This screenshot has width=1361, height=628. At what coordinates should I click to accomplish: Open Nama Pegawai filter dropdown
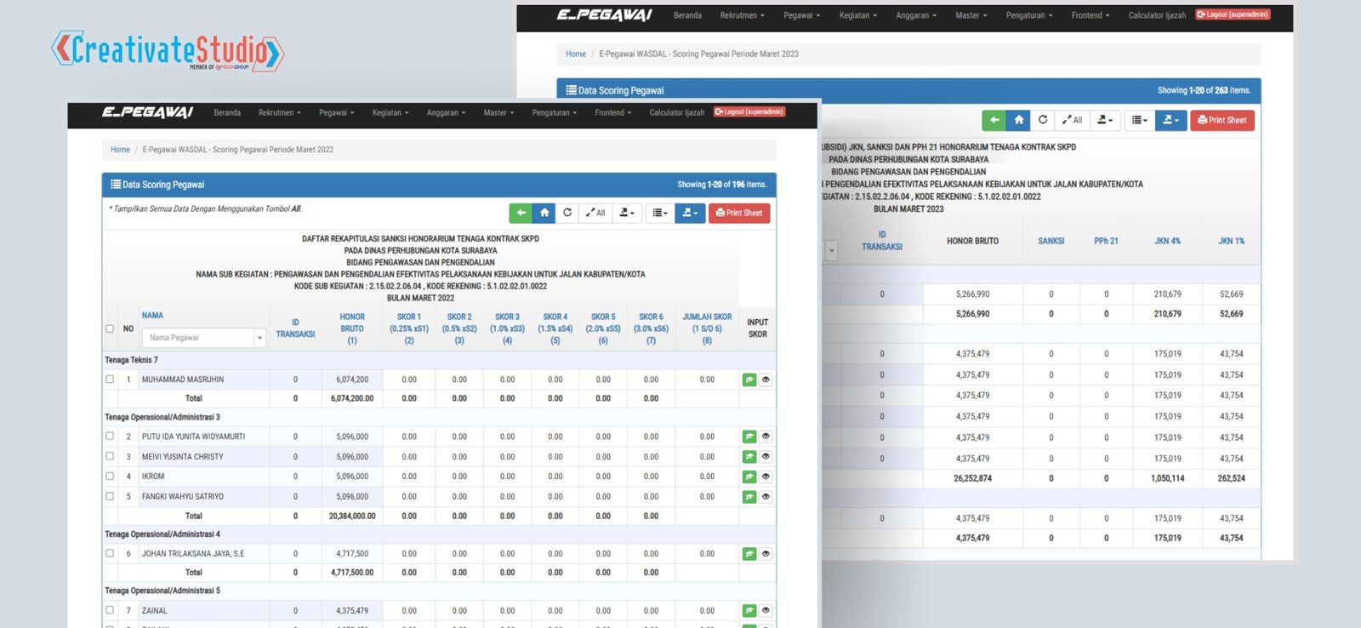tap(259, 338)
